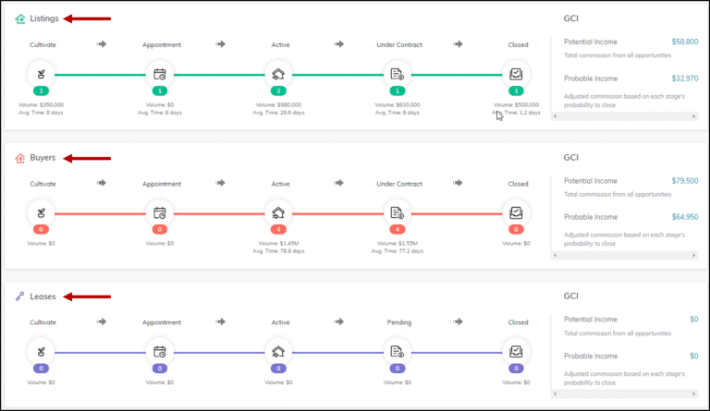The image size is (710, 411).
Task: Open Buyers Under Contract document icon
Action: pos(398,213)
